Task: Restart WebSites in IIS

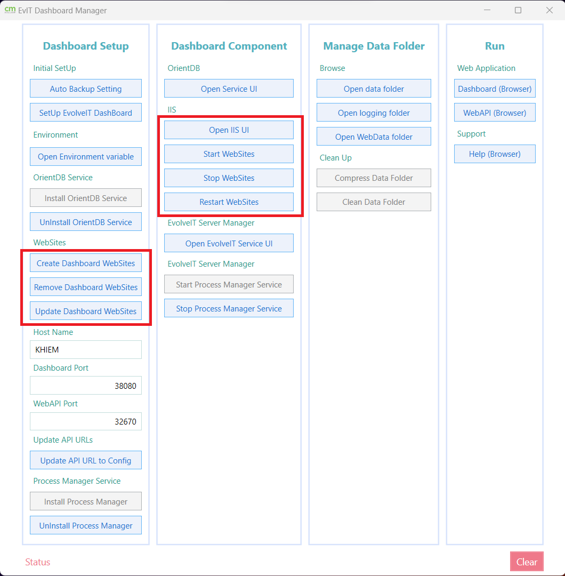Action: pyautogui.click(x=229, y=202)
